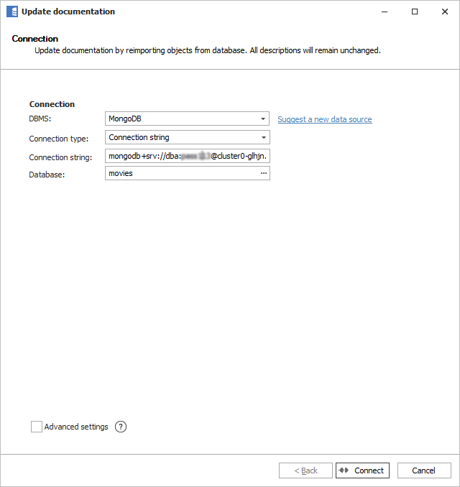Screen dimensions: 460x487
Task: Click the plug icon on Connect button
Action: (x=345, y=470)
